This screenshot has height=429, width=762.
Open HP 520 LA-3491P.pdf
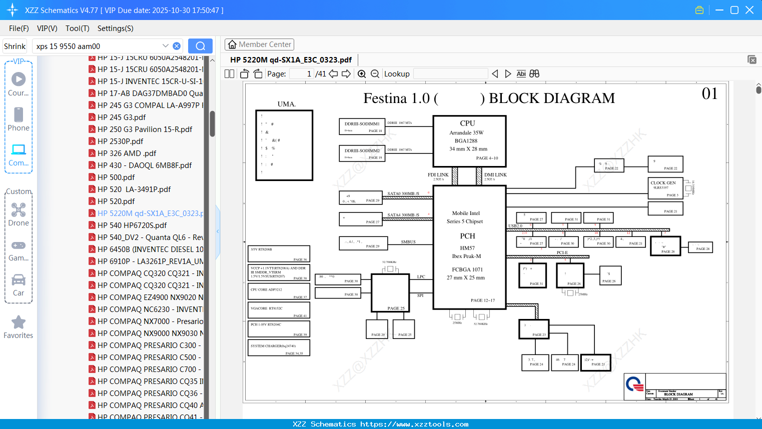(134, 189)
